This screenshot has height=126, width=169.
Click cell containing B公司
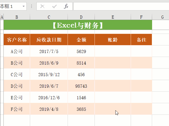[x=17, y=62]
